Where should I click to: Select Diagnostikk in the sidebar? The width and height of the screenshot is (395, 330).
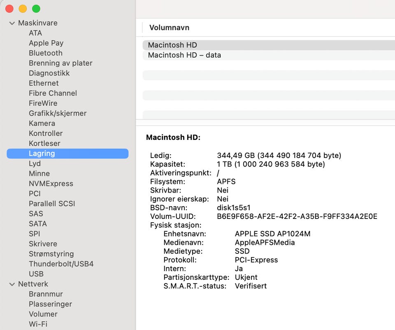(49, 73)
